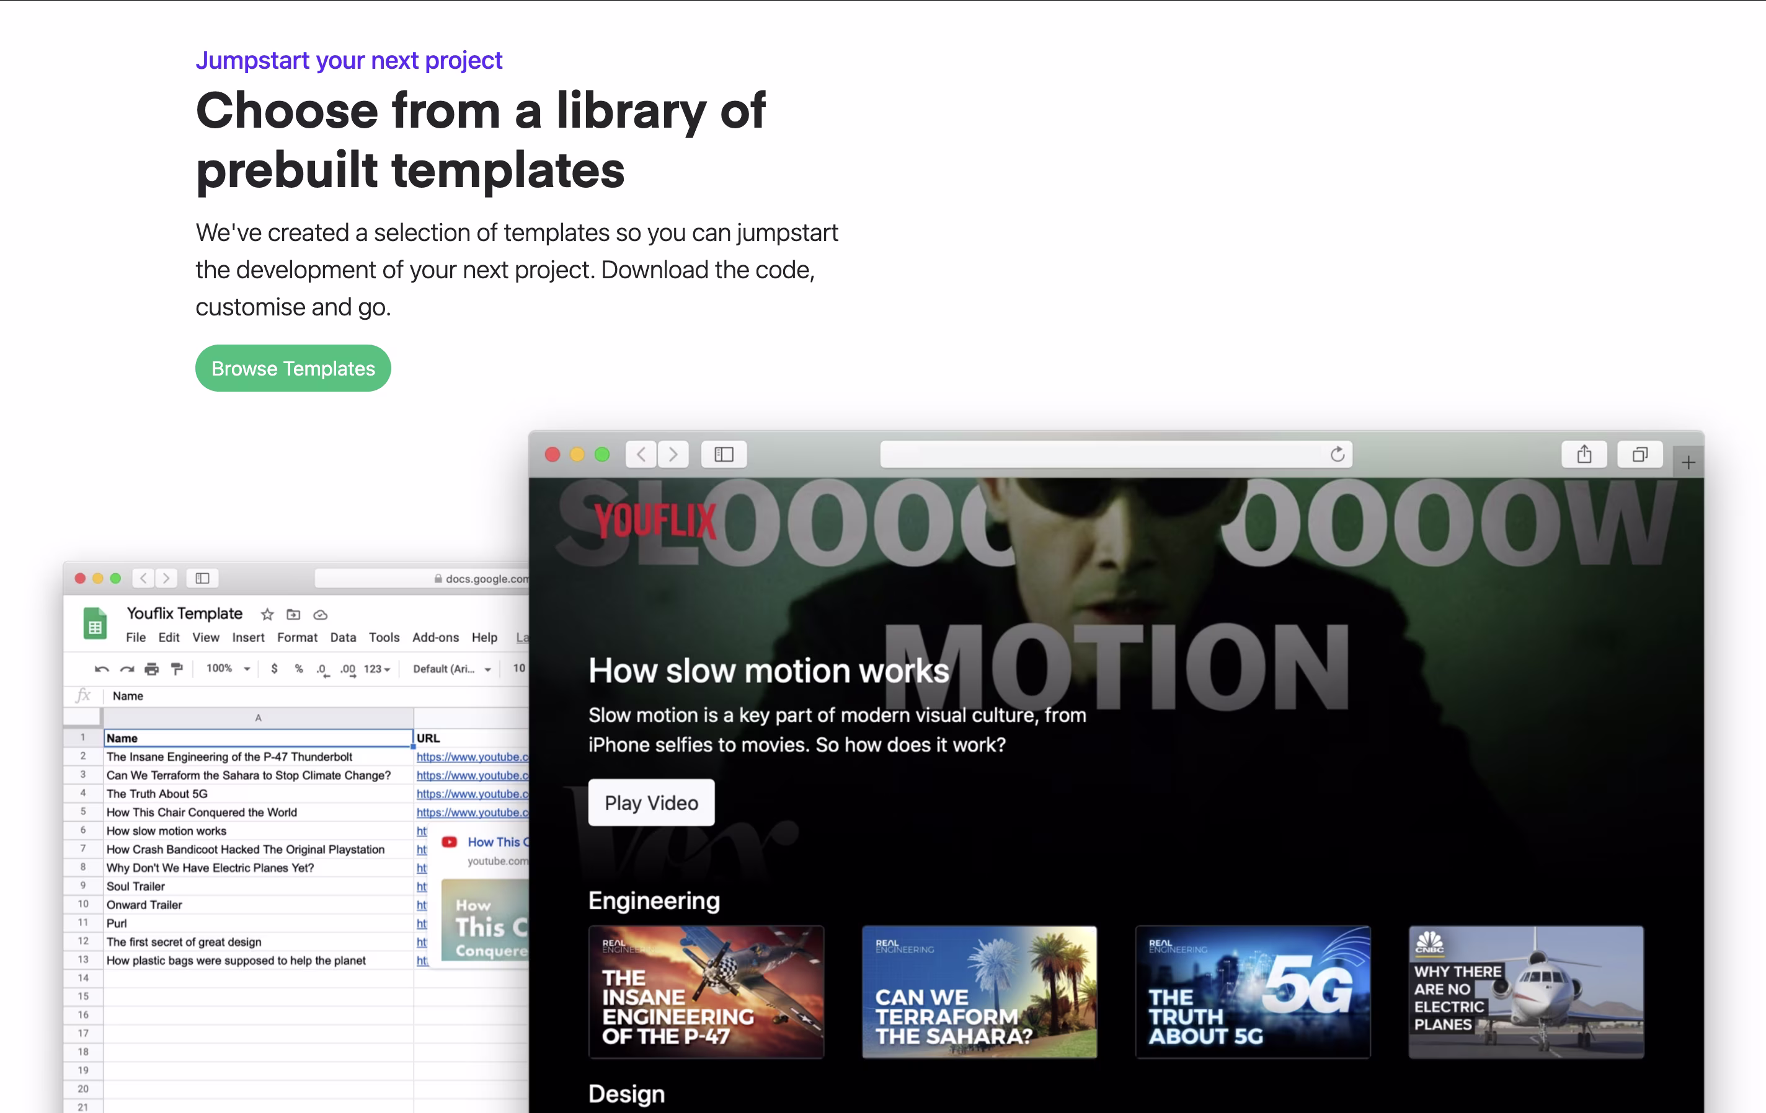Click the Browse Templates button
The width and height of the screenshot is (1766, 1113).
(x=293, y=368)
